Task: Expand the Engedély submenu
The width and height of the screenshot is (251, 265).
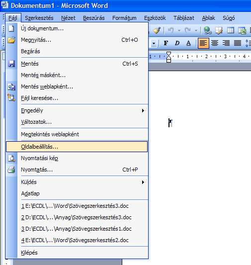Action: (143, 110)
